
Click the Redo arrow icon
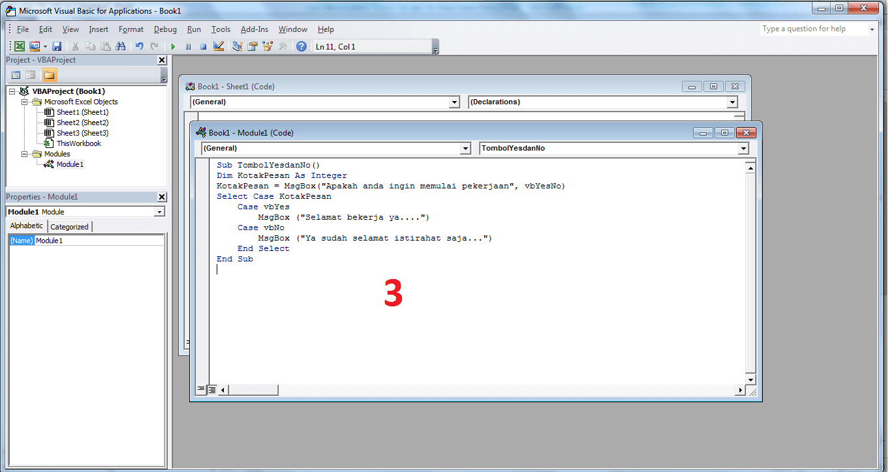tap(154, 46)
